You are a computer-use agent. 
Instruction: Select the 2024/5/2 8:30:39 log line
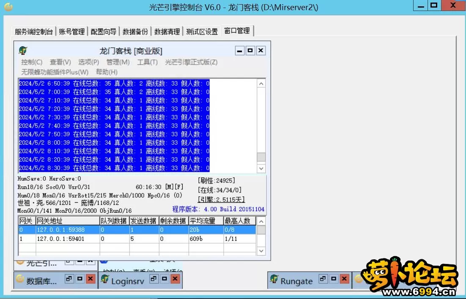tap(114, 168)
